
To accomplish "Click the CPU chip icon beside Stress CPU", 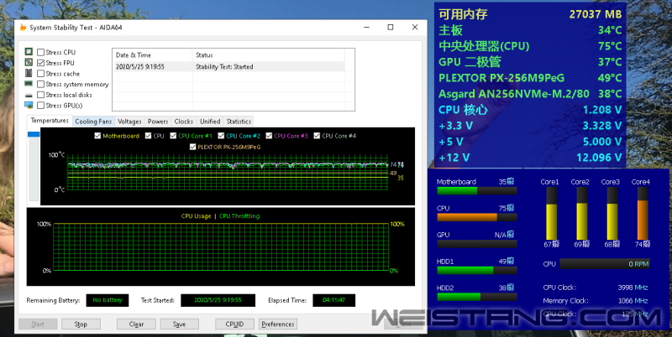I will point(29,52).
